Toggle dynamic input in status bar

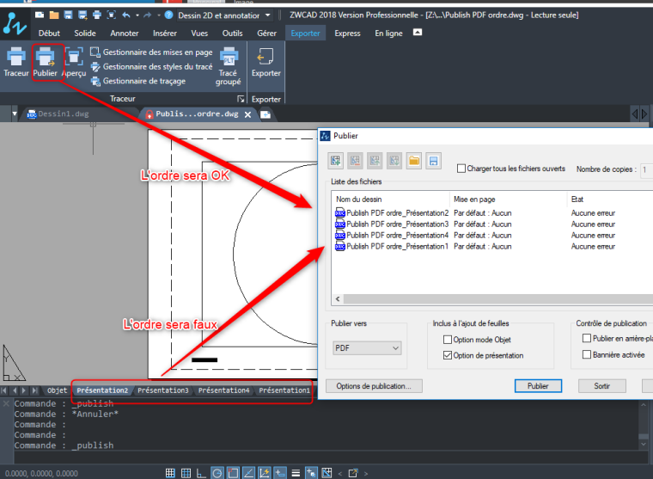[280, 473]
